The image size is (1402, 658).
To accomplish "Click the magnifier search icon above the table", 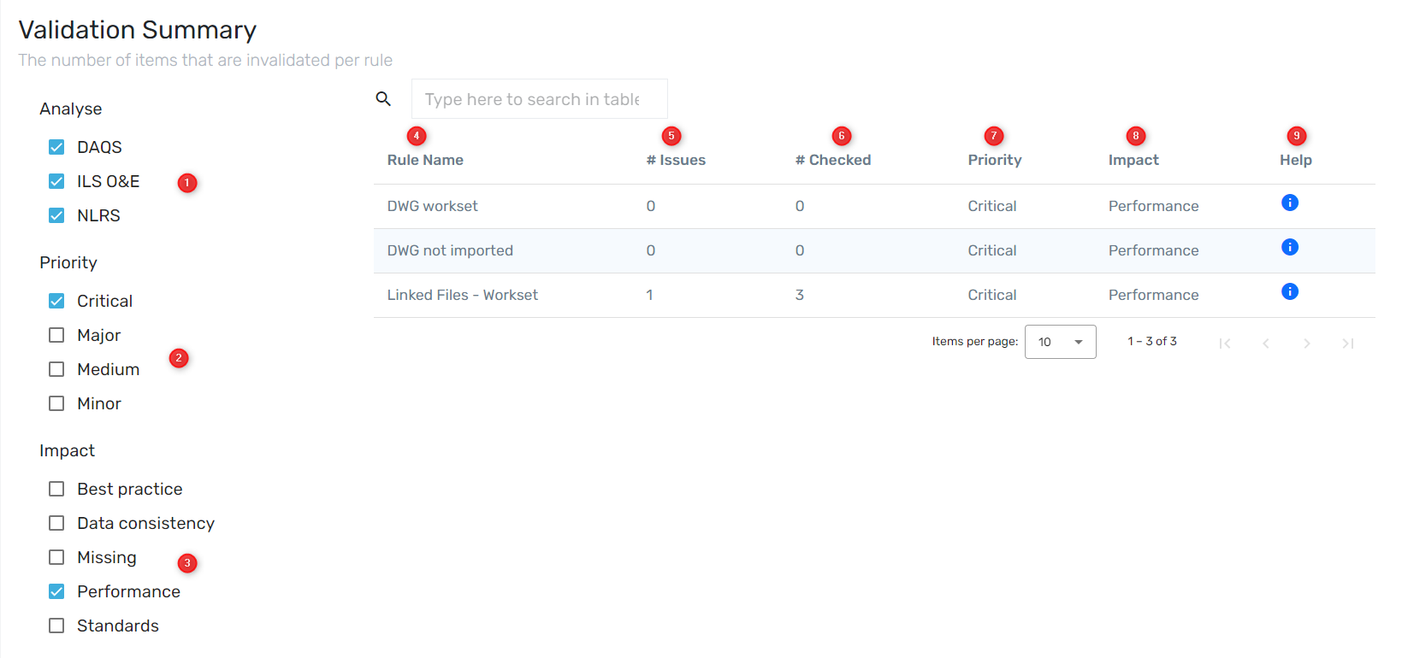I will pos(382,98).
